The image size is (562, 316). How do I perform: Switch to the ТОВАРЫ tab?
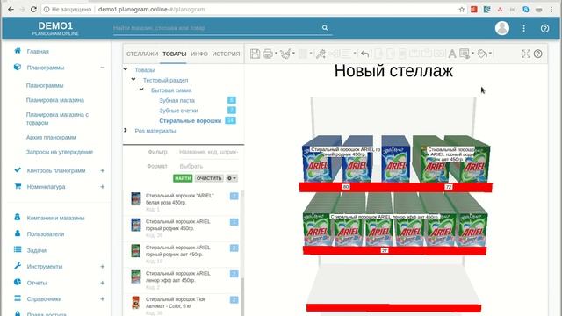coord(174,54)
